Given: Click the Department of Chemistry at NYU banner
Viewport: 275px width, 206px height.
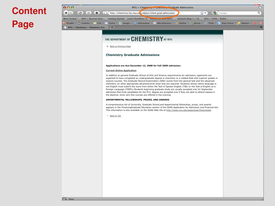Looking at the screenshot, I should pyautogui.click(x=139, y=39).
